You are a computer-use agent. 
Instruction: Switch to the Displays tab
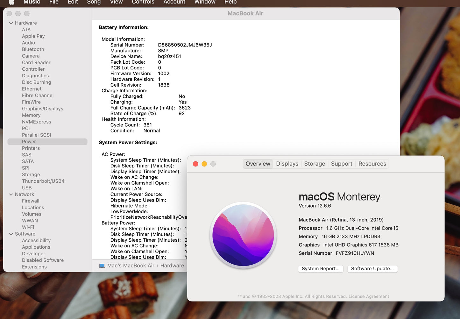click(287, 164)
